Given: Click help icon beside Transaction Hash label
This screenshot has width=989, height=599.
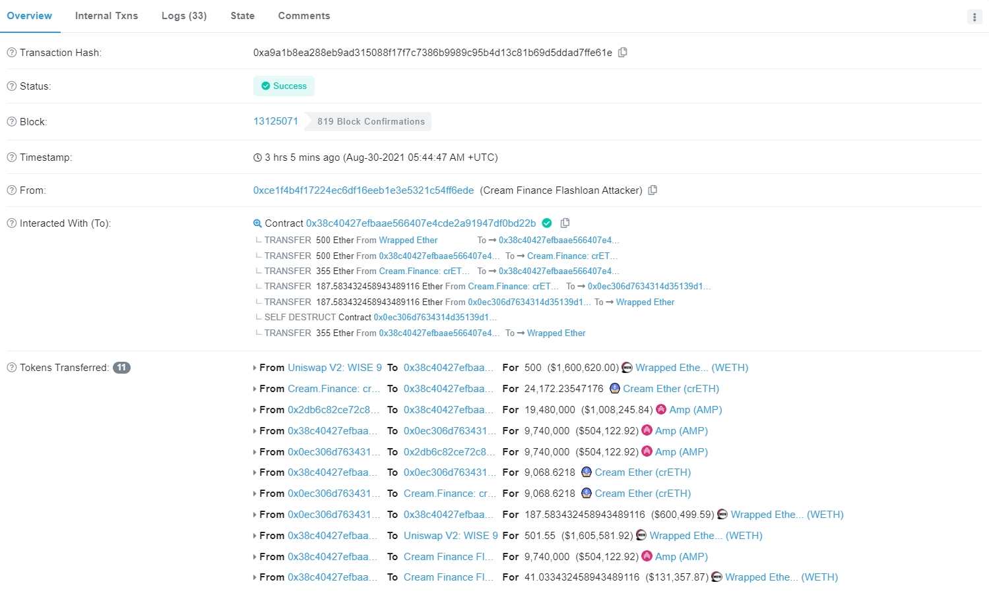Looking at the screenshot, I should pyautogui.click(x=11, y=52).
